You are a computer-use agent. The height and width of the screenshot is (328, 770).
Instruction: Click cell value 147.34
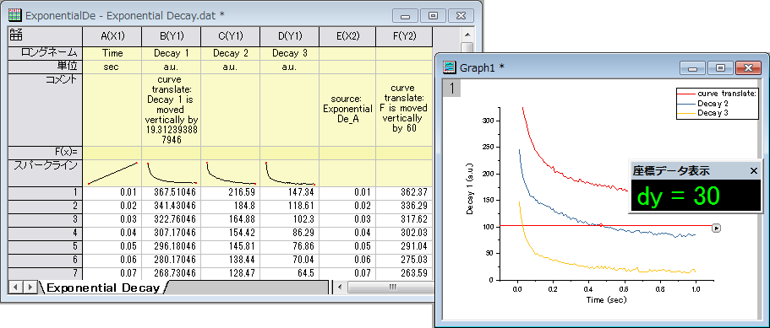coord(290,192)
